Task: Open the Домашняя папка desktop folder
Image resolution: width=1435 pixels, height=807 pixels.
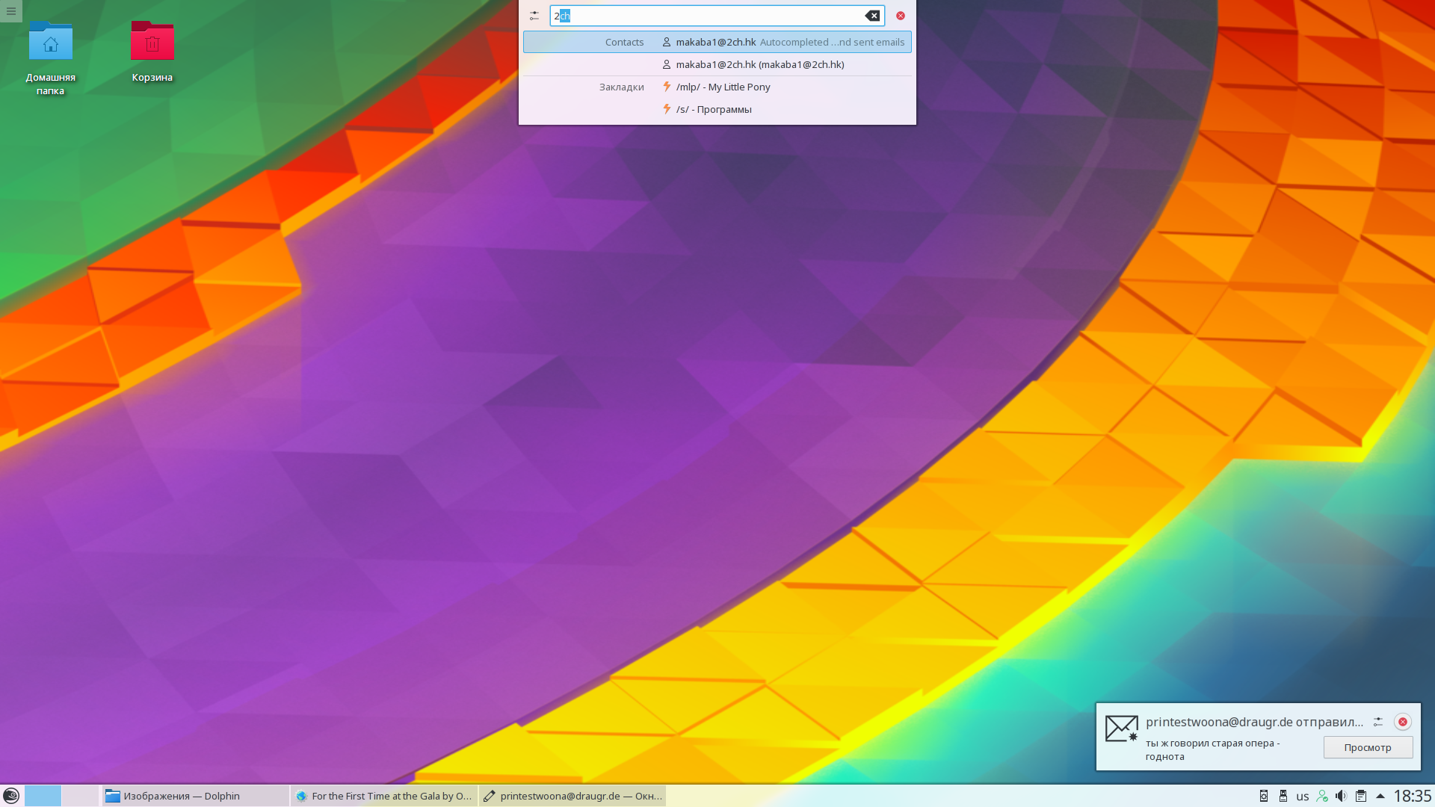Action: pyautogui.click(x=51, y=58)
